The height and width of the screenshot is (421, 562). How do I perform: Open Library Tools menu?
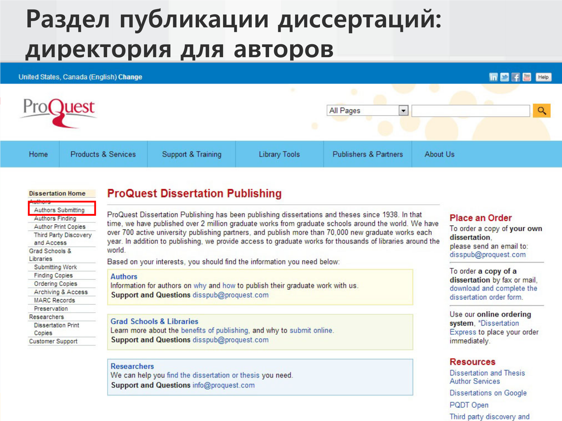click(279, 154)
